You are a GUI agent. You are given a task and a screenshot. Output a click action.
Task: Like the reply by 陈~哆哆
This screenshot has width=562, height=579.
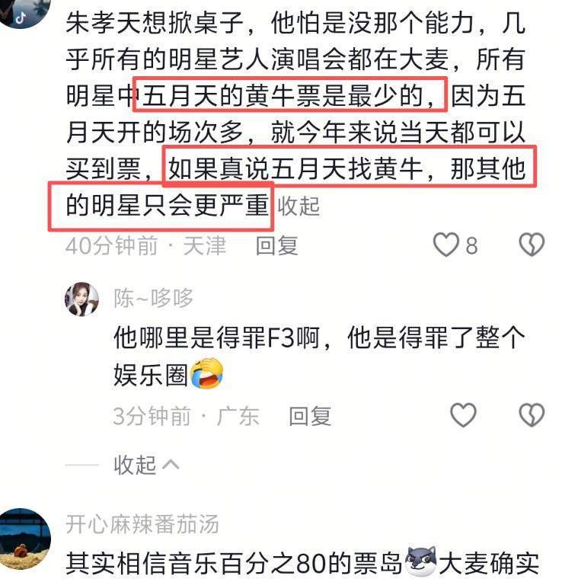[463, 415]
